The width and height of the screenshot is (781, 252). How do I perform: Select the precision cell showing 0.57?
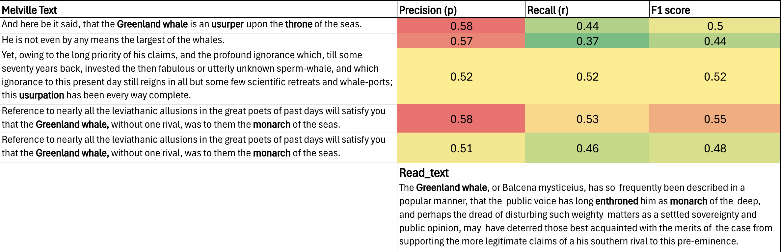click(461, 41)
